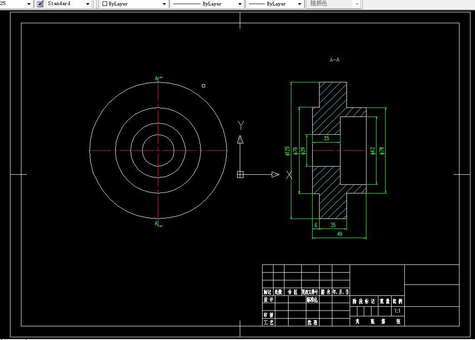Click the 阶段标记 cell in title block
475x340 pixels.
(x=364, y=301)
